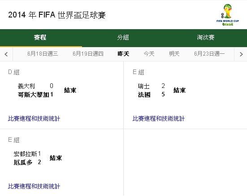Select date 6月18日週三

tap(43, 54)
